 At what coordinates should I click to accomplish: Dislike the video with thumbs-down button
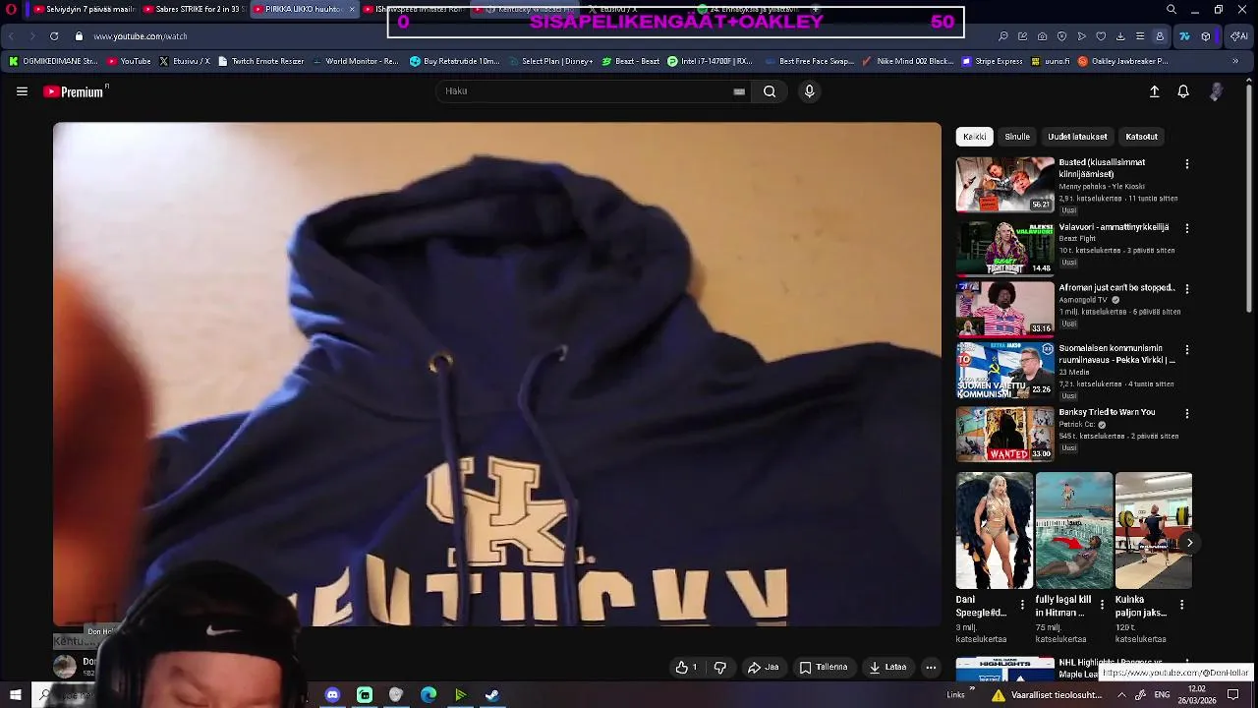click(720, 668)
